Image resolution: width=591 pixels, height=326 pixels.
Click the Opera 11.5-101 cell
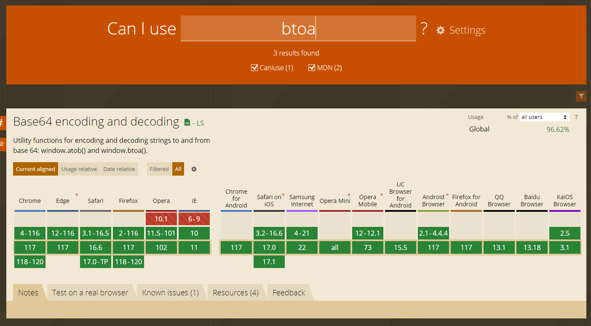[161, 233]
